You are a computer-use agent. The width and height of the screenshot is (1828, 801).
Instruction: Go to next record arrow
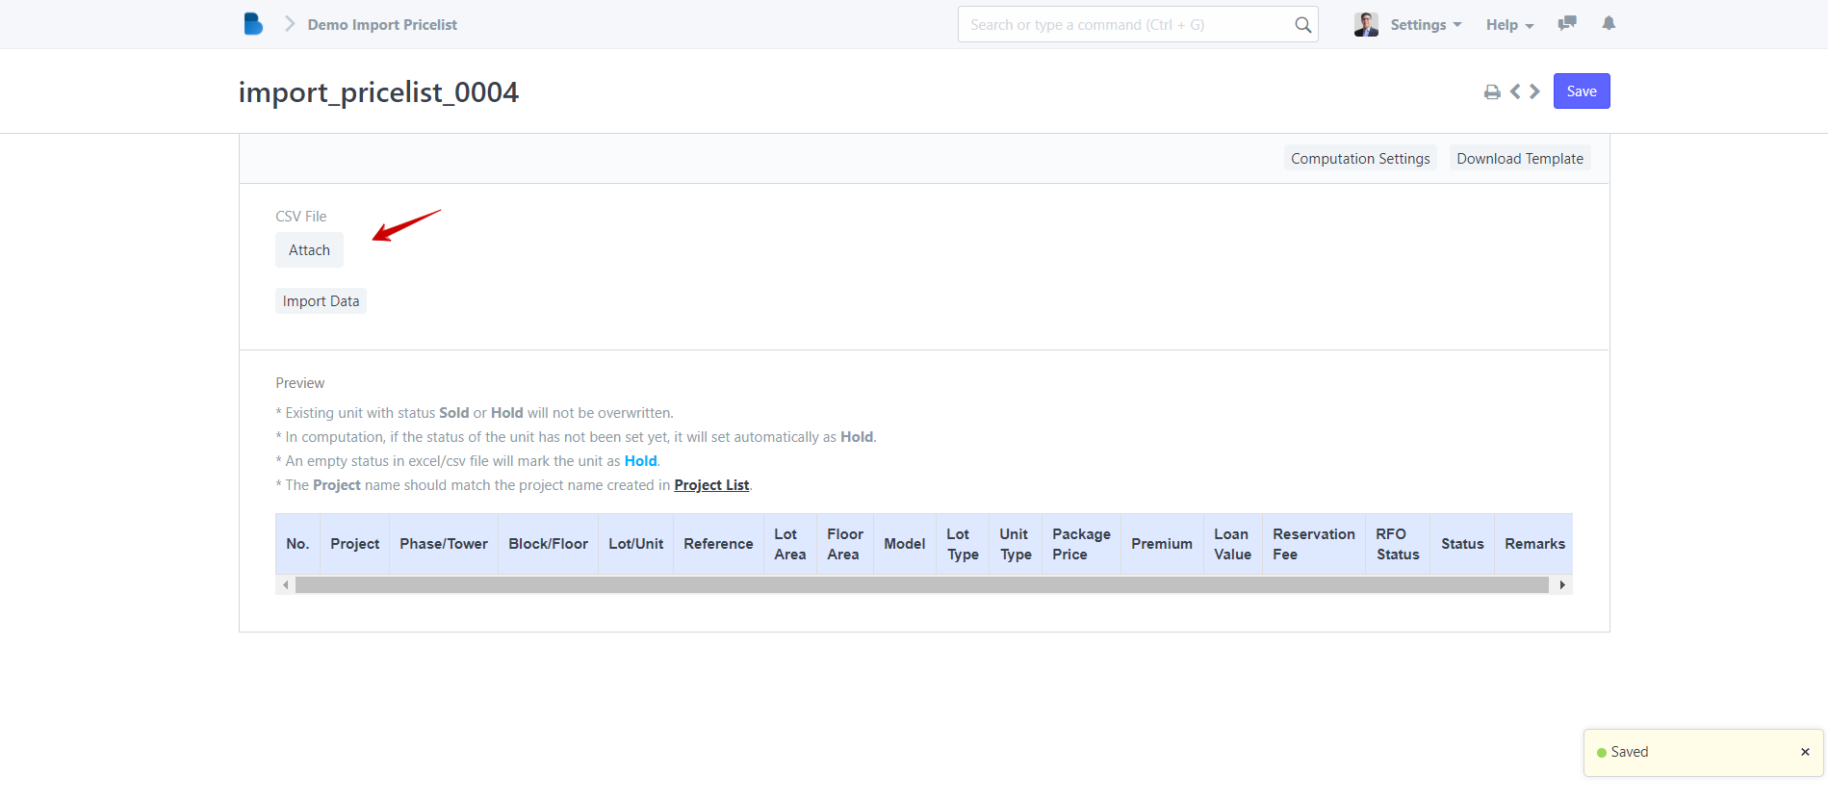coord(1535,91)
